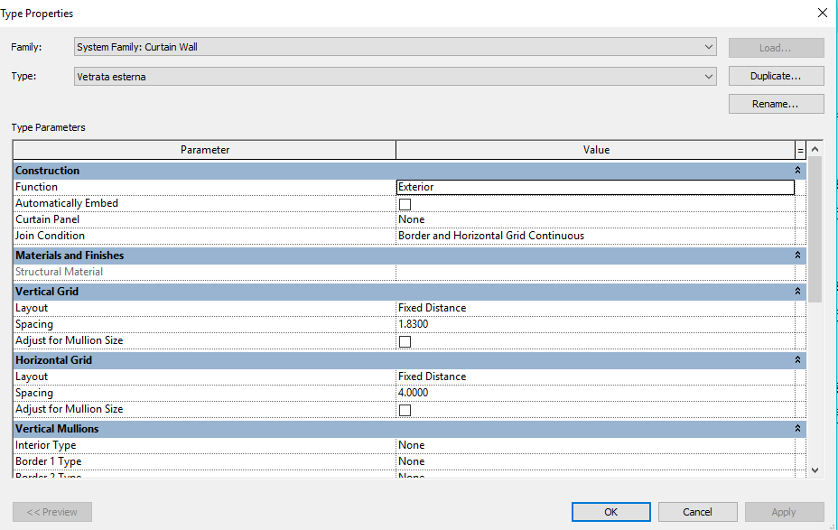Viewport: 838px width, 530px height.
Task: Click the Join Condition parameter label
Action: (x=50, y=236)
